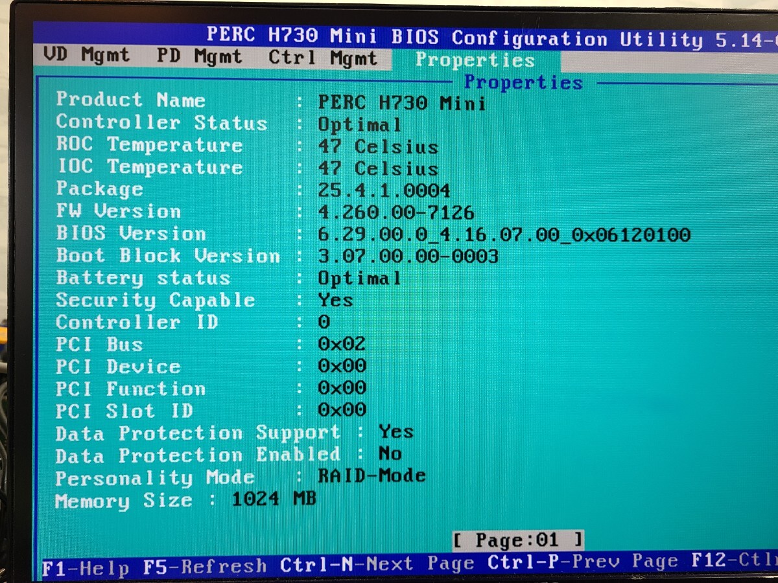Select the Controller Status value Optimal
The width and height of the screenshot is (778, 583).
(x=360, y=124)
